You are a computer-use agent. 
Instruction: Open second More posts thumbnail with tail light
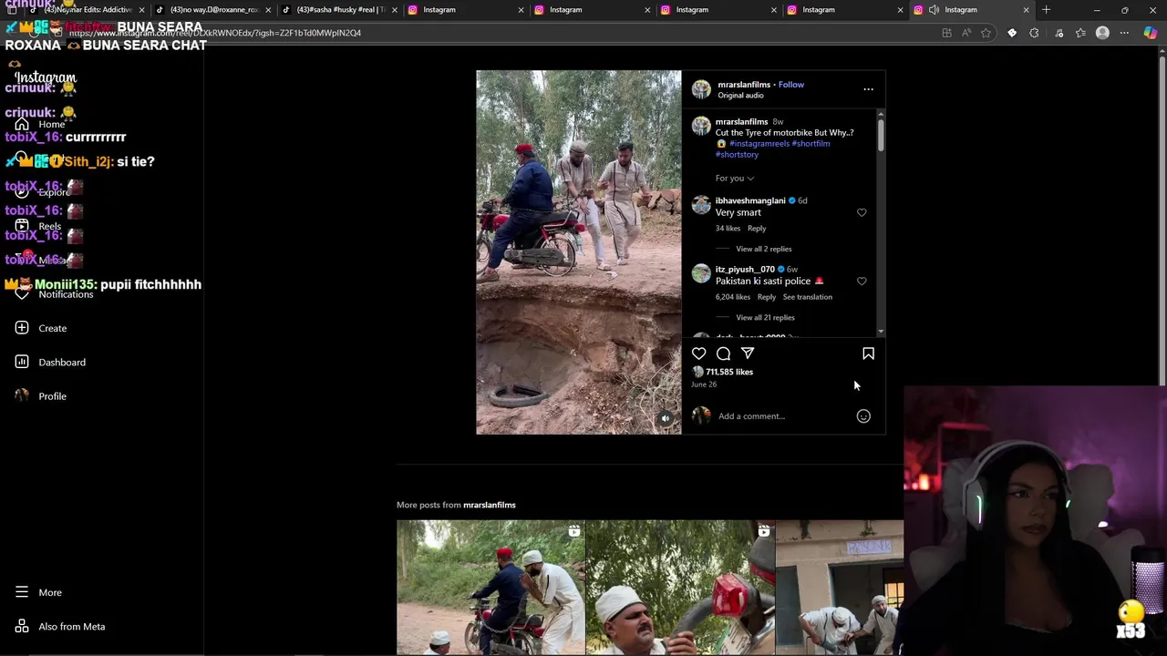pos(680,587)
